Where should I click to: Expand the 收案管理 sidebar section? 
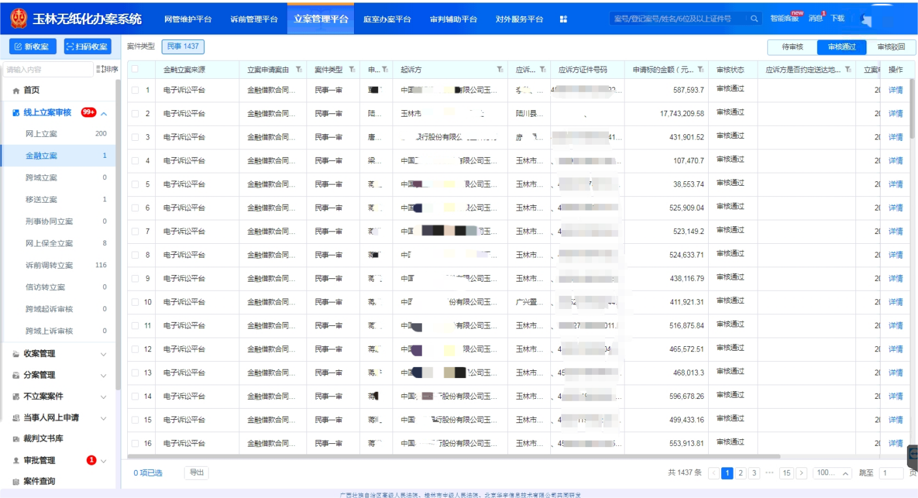pyautogui.click(x=103, y=354)
